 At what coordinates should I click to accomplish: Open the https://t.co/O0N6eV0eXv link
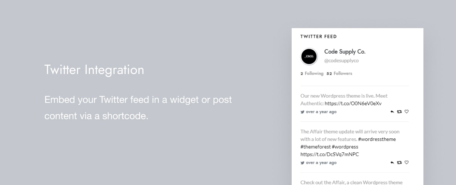click(x=353, y=104)
